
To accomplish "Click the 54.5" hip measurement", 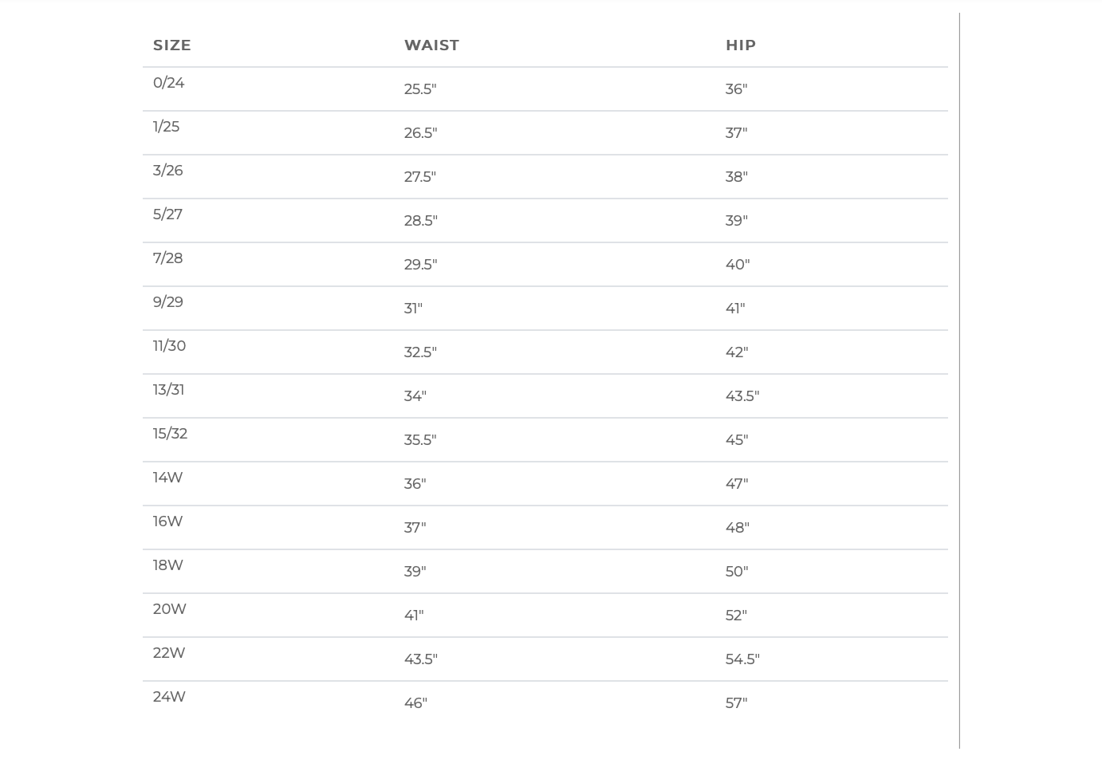I will click(742, 659).
